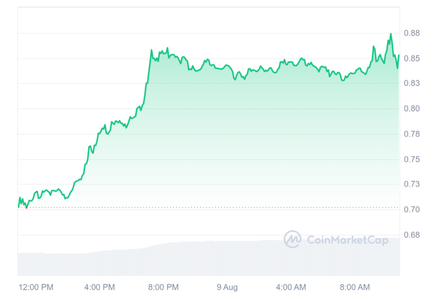Screen dimensions: 448x299
Task: Click the gray volume bar area
Action: tap(209, 257)
